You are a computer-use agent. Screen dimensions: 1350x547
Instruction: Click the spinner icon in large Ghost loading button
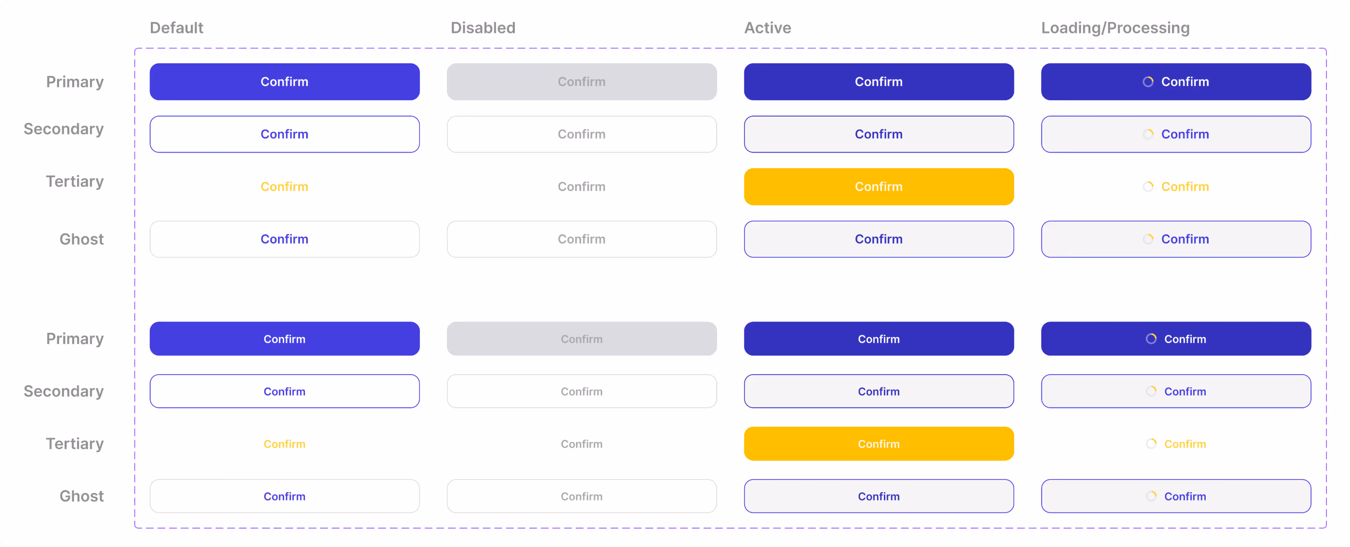point(1148,239)
